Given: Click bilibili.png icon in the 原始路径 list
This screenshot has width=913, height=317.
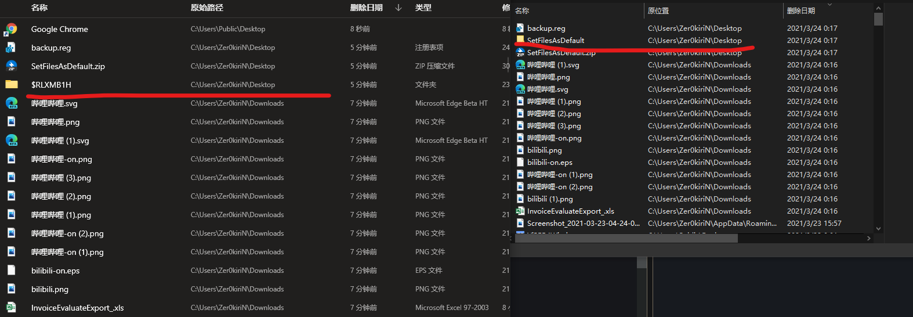Looking at the screenshot, I should [x=11, y=289].
